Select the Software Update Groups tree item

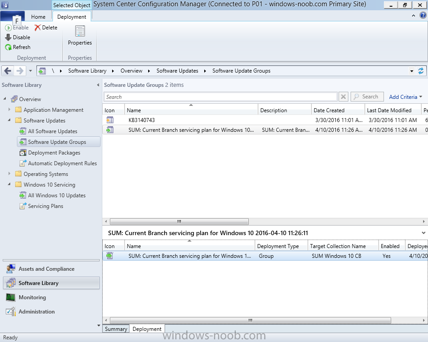[59, 142]
